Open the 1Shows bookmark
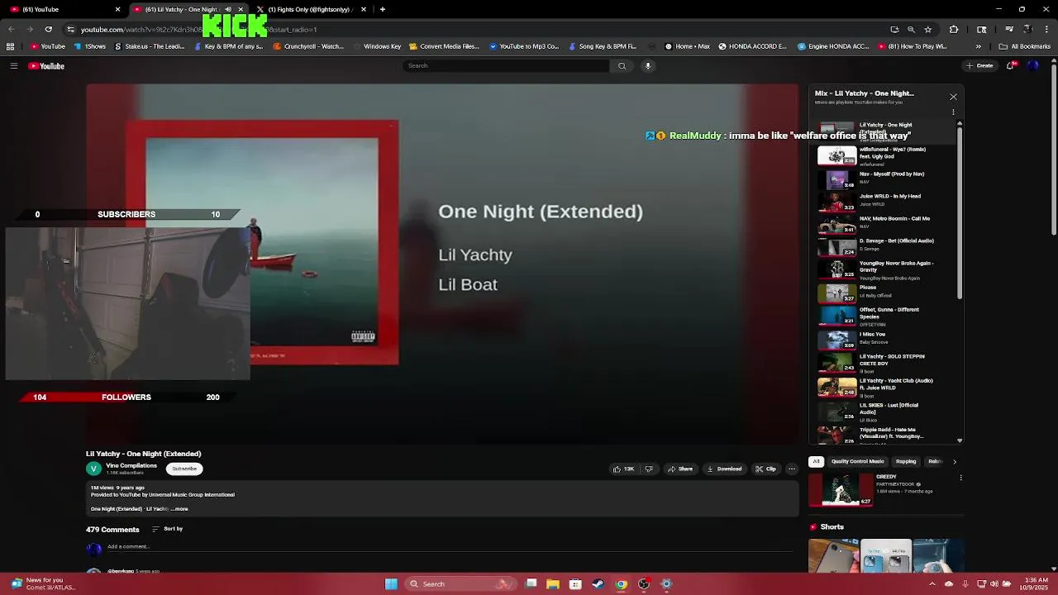This screenshot has width=1058, height=595. (90, 46)
